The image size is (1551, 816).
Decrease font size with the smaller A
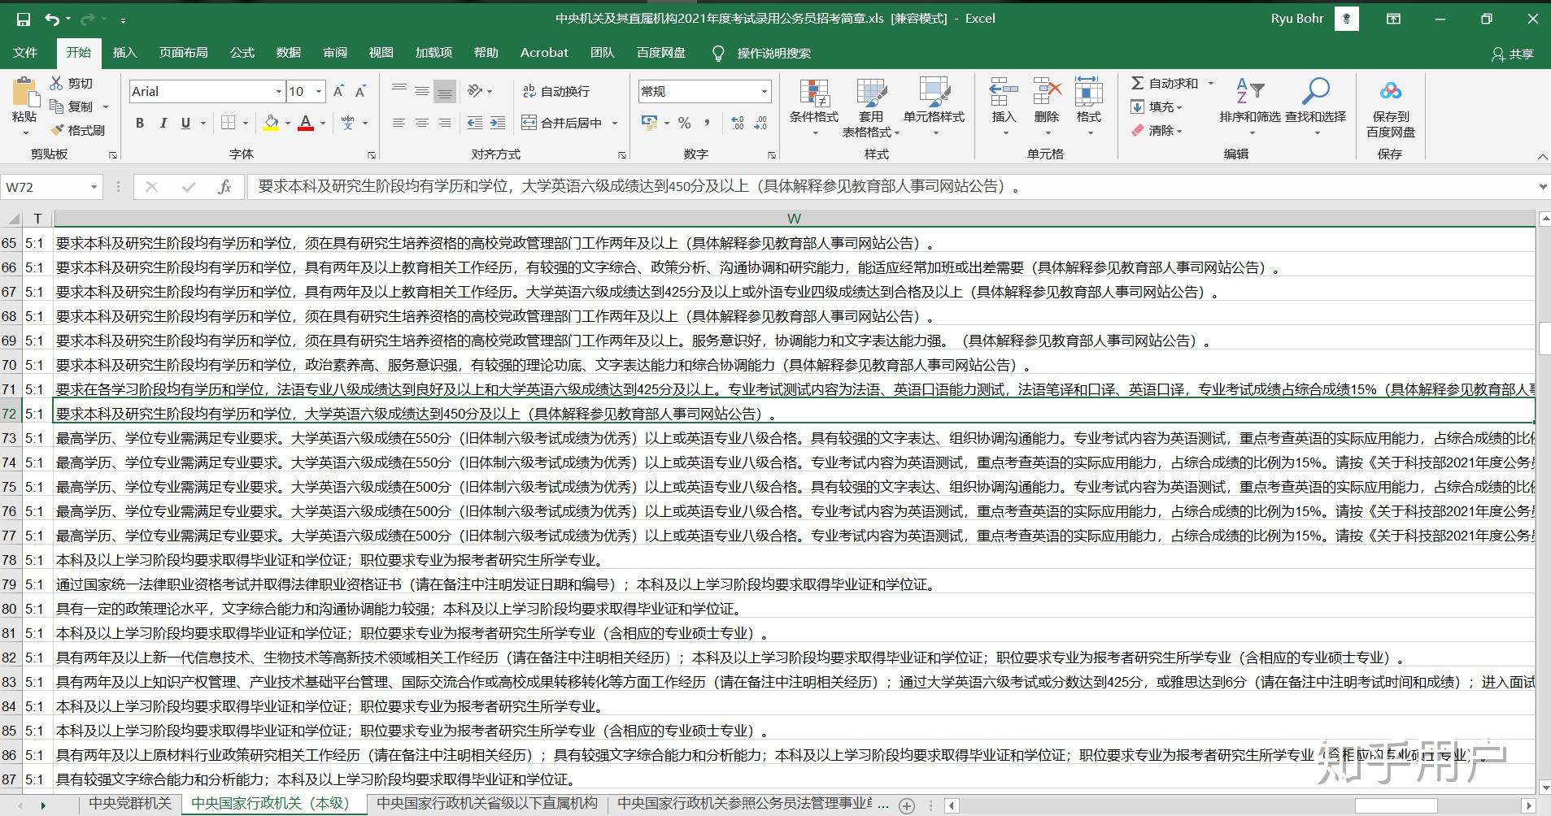[360, 91]
